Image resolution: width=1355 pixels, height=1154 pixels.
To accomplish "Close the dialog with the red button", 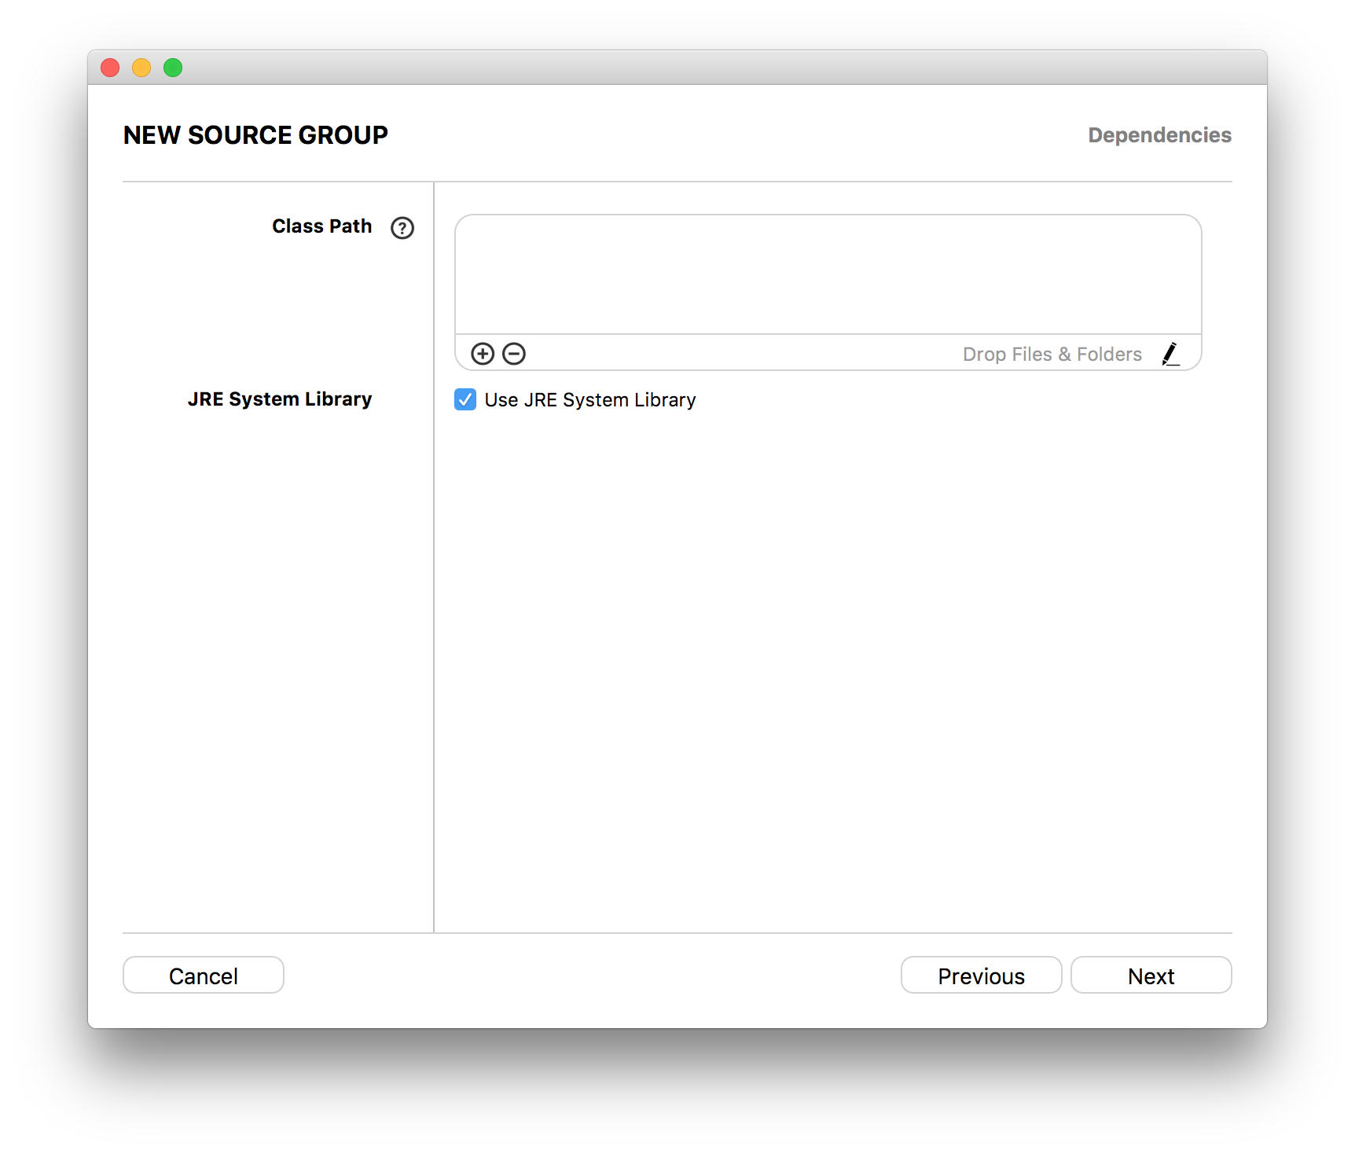I will click(110, 68).
